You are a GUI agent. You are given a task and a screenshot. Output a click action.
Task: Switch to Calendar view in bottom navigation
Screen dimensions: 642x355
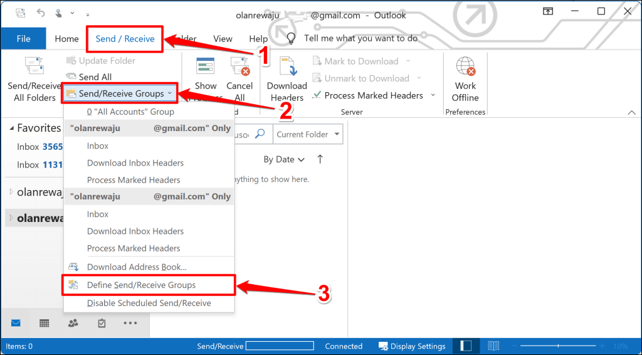[45, 323]
